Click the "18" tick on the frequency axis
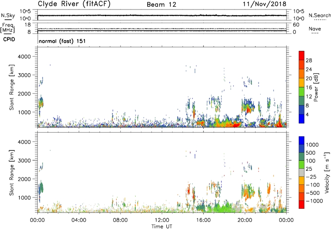Viewport: 331px width, 229px height. point(28,25)
